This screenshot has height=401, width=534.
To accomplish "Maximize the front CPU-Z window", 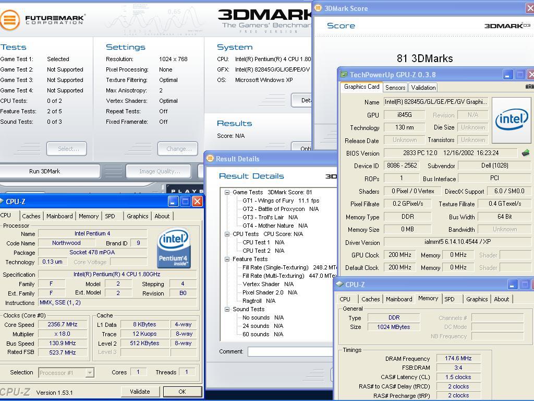I will click(185, 201).
